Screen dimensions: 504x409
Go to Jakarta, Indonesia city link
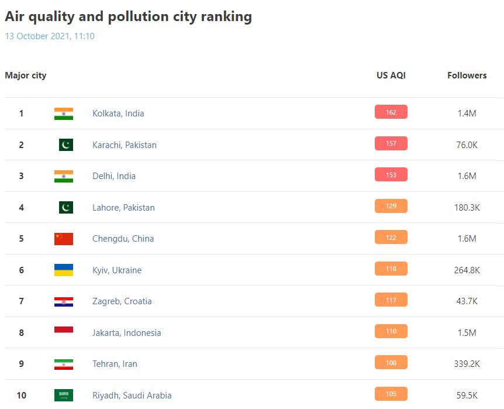(x=127, y=333)
